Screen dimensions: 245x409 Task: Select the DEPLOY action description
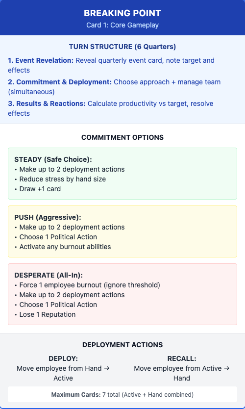coord(63,373)
